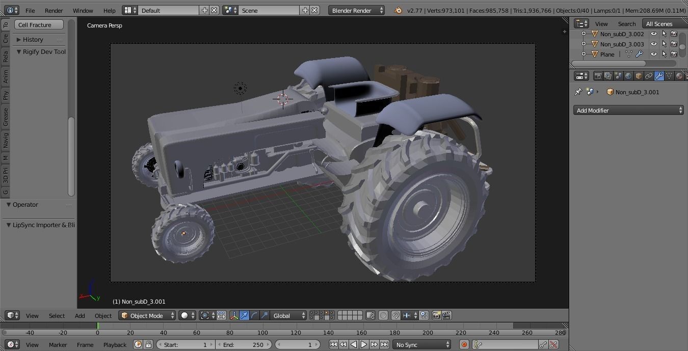
Task: Click the scene browse icon
Action: pos(230,10)
